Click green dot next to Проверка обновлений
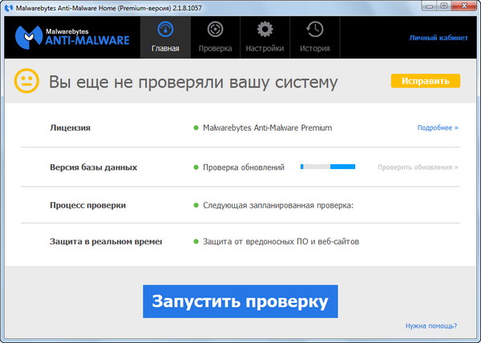Screen dimensions: 481x343 coord(195,167)
